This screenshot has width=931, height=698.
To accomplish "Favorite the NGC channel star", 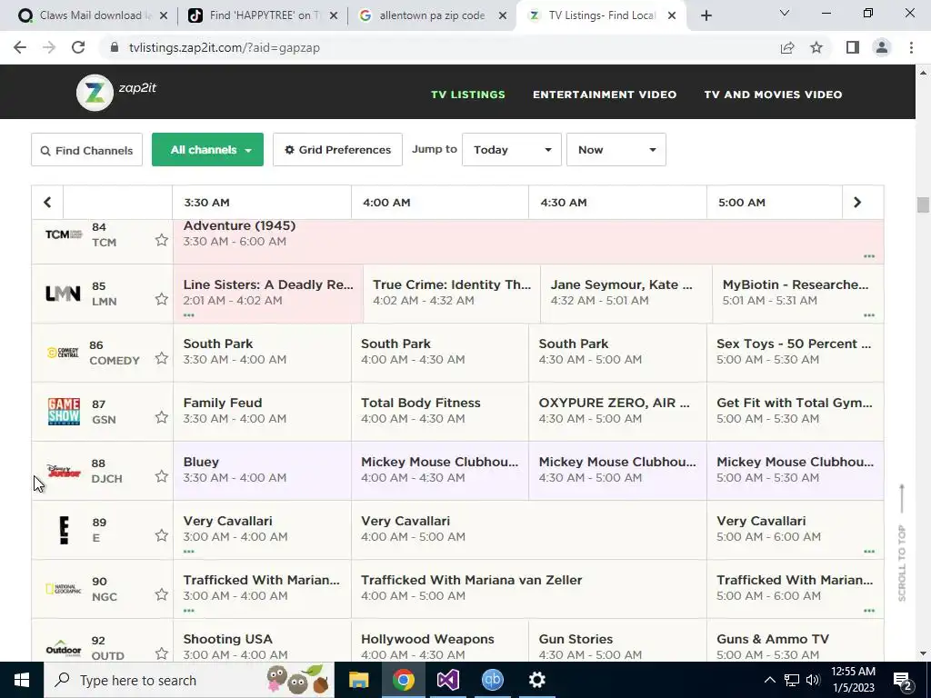I will point(162,594).
